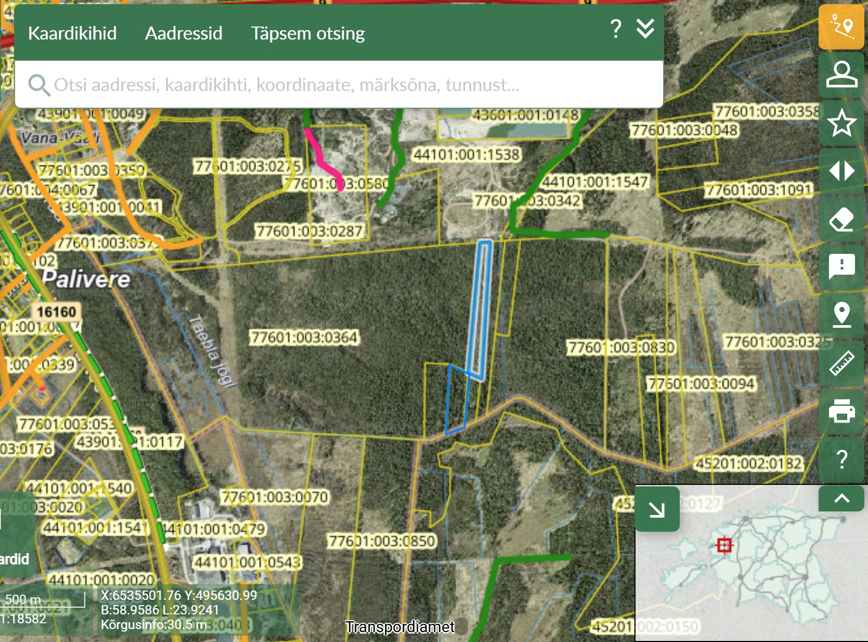868x642 pixels.
Task: Switch to the Aadressid tab
Action: pyautogui.click(x=184, y=33)
